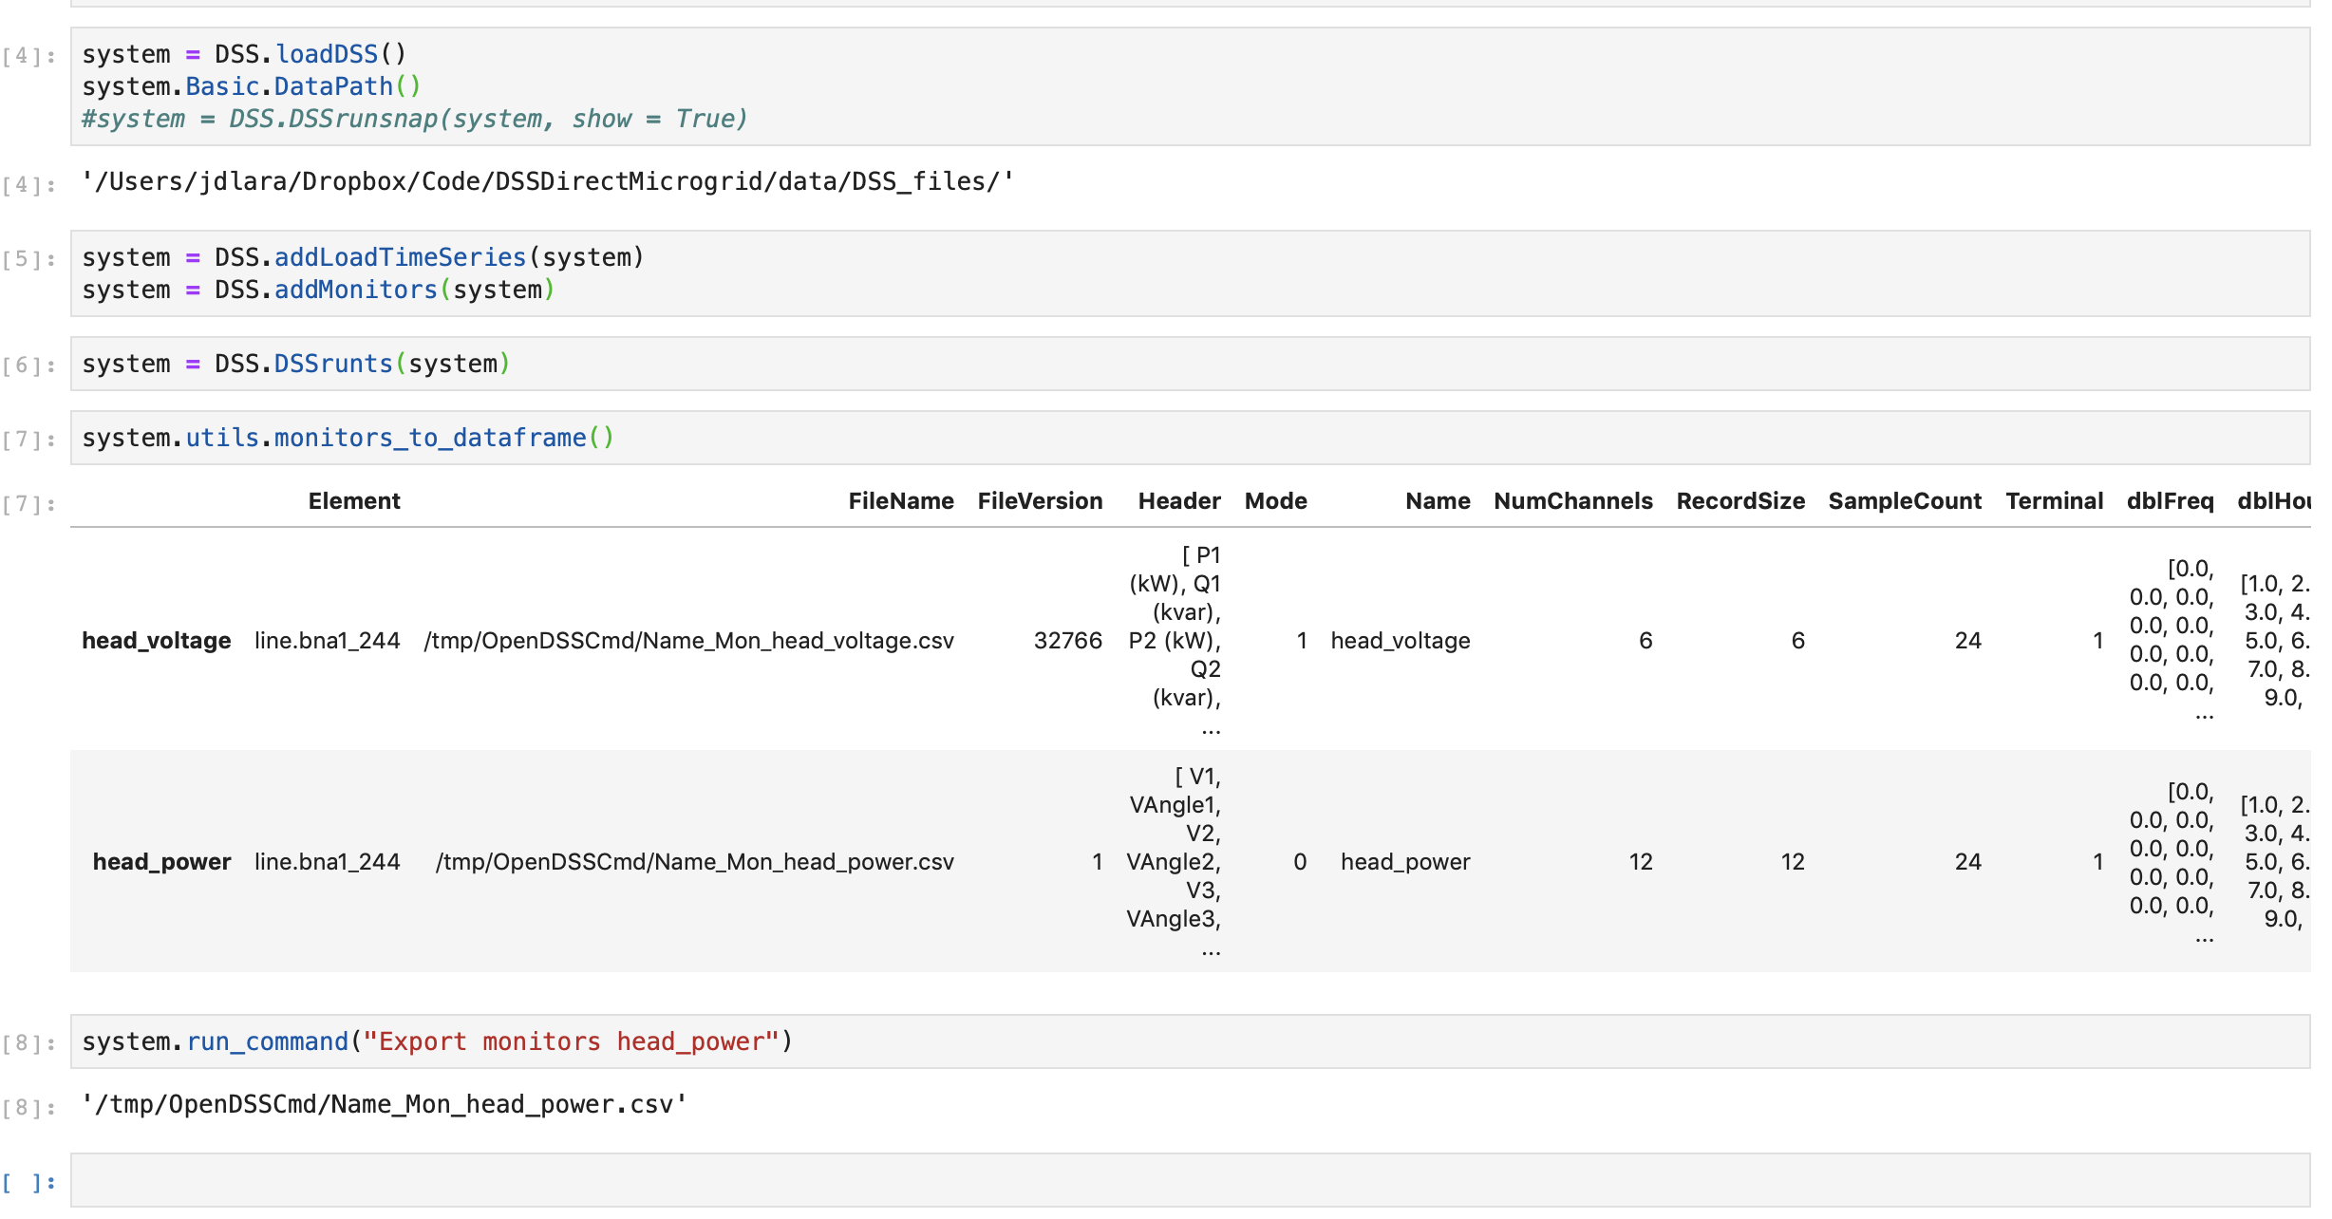
Task: Click the Element column header in the dataframe
Action: click(354, 500)
